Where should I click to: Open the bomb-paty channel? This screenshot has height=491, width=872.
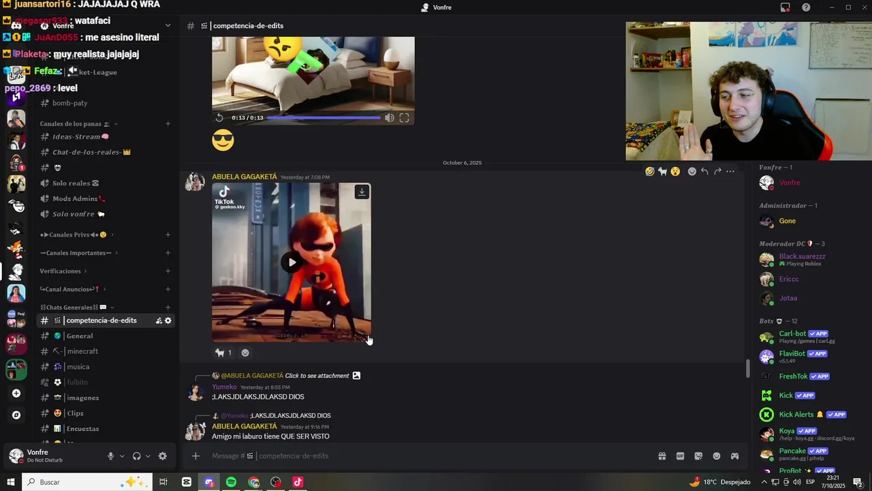tap(106, 103)
